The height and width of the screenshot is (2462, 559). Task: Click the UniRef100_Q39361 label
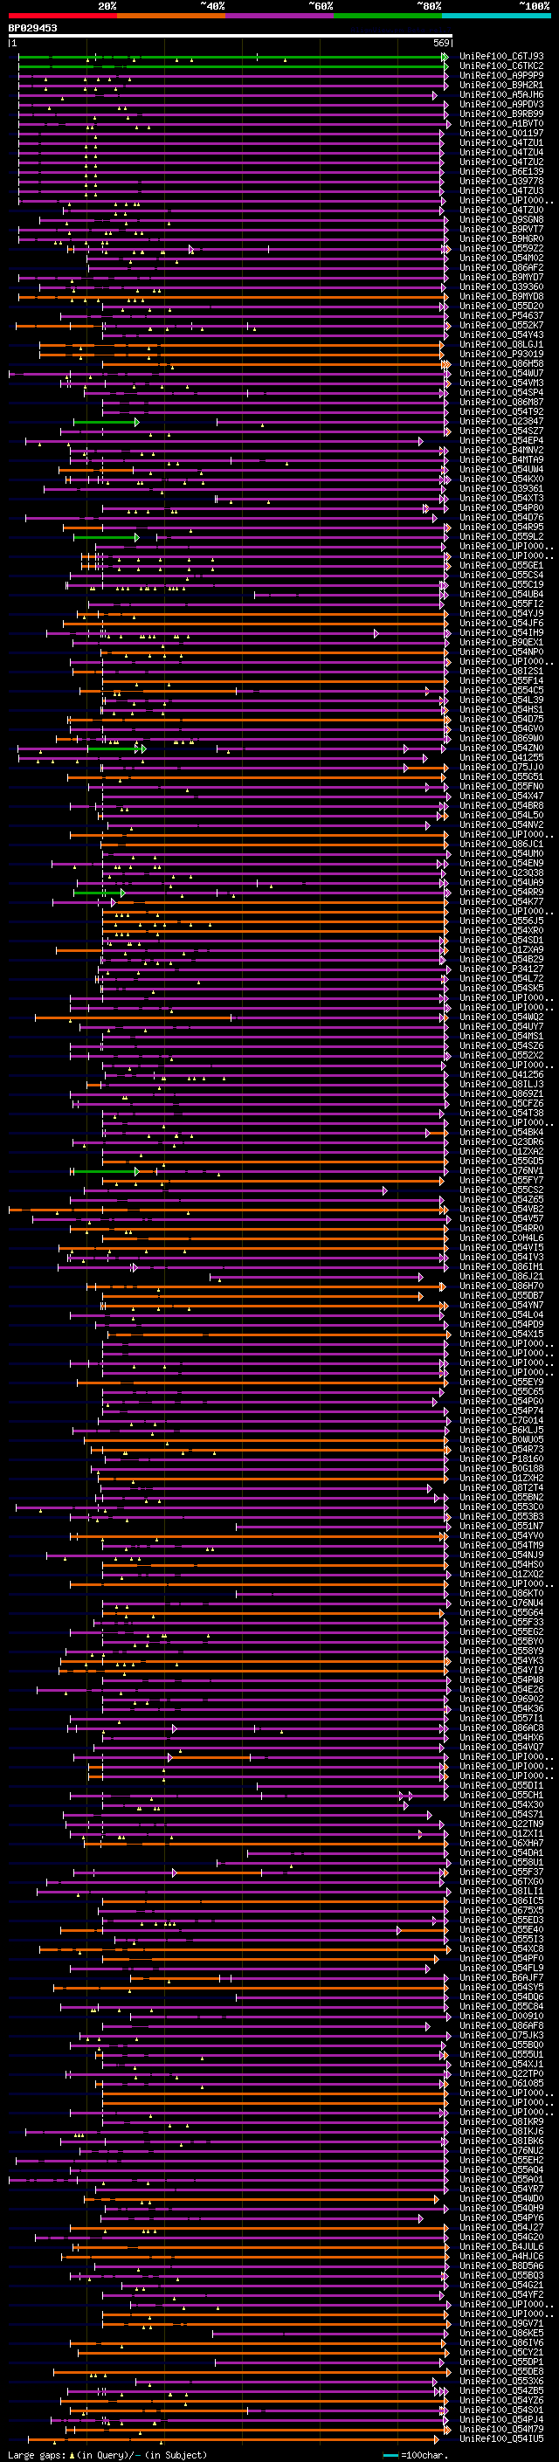click(x=501, y=488)
